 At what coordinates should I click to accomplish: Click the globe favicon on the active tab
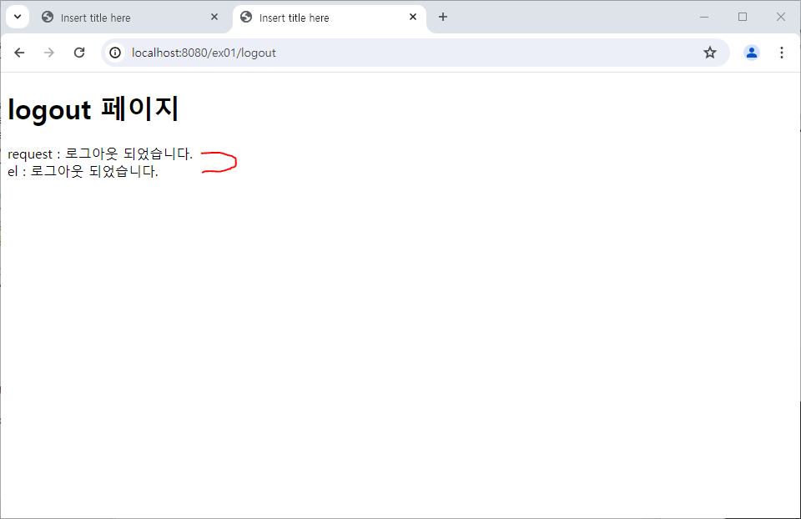point(246,17)
